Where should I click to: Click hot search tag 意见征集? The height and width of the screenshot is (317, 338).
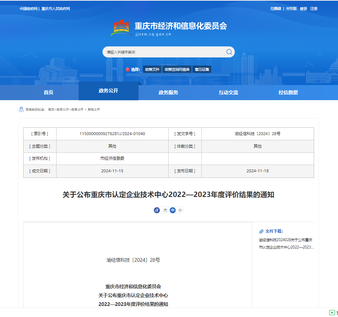pyautogui.click(x=202, y=69)
